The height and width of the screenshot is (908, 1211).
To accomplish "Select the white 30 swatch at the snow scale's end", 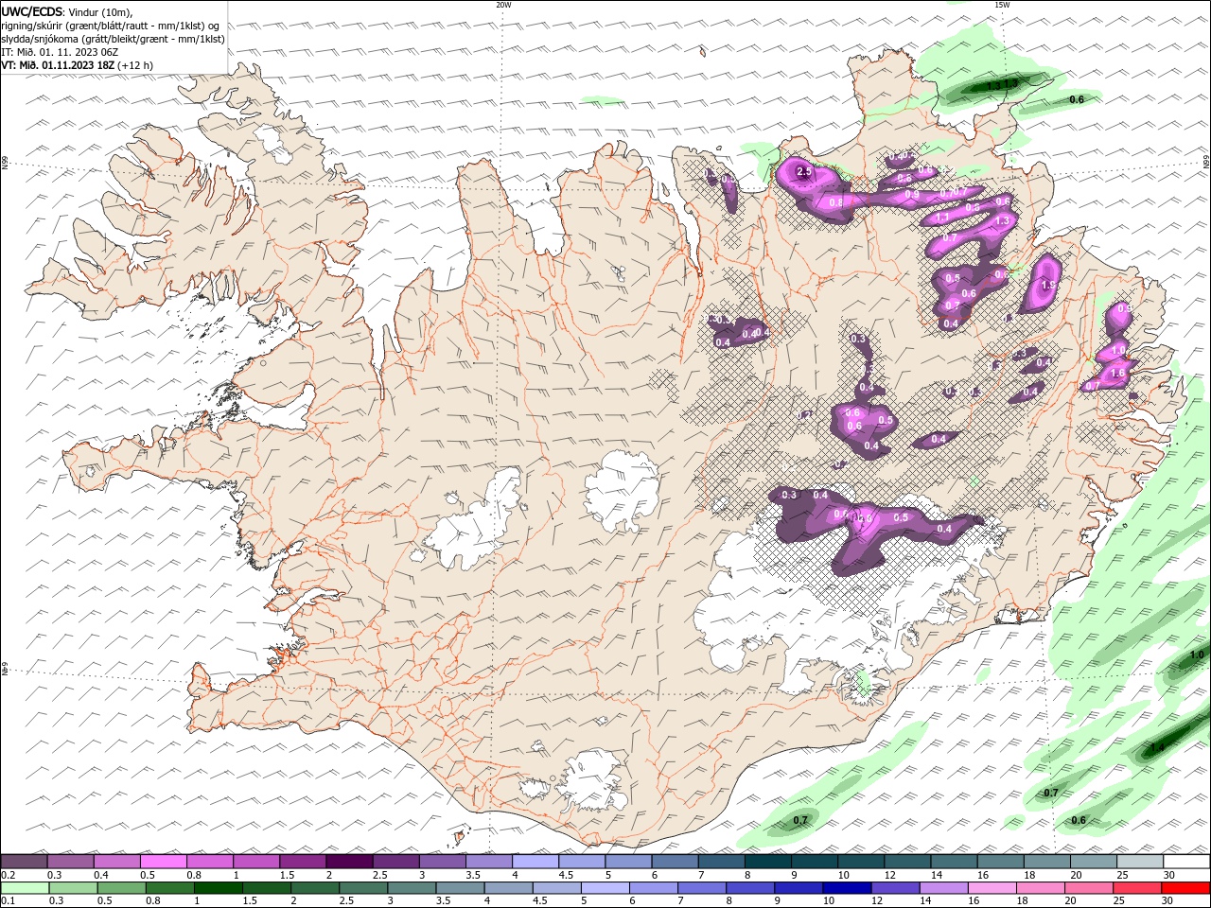I will 1186,862.
